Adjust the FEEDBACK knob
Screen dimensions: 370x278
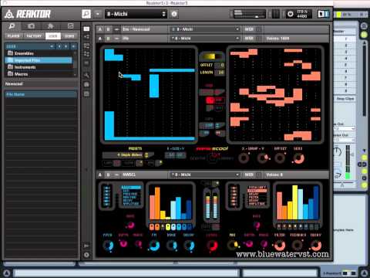(298, 246)
